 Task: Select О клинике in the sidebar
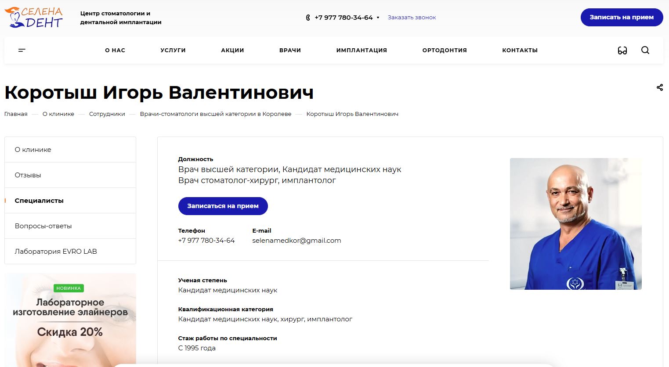70,150
